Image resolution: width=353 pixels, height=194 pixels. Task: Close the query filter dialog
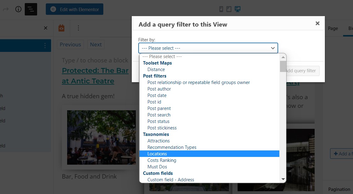click(x=317, y=23)
